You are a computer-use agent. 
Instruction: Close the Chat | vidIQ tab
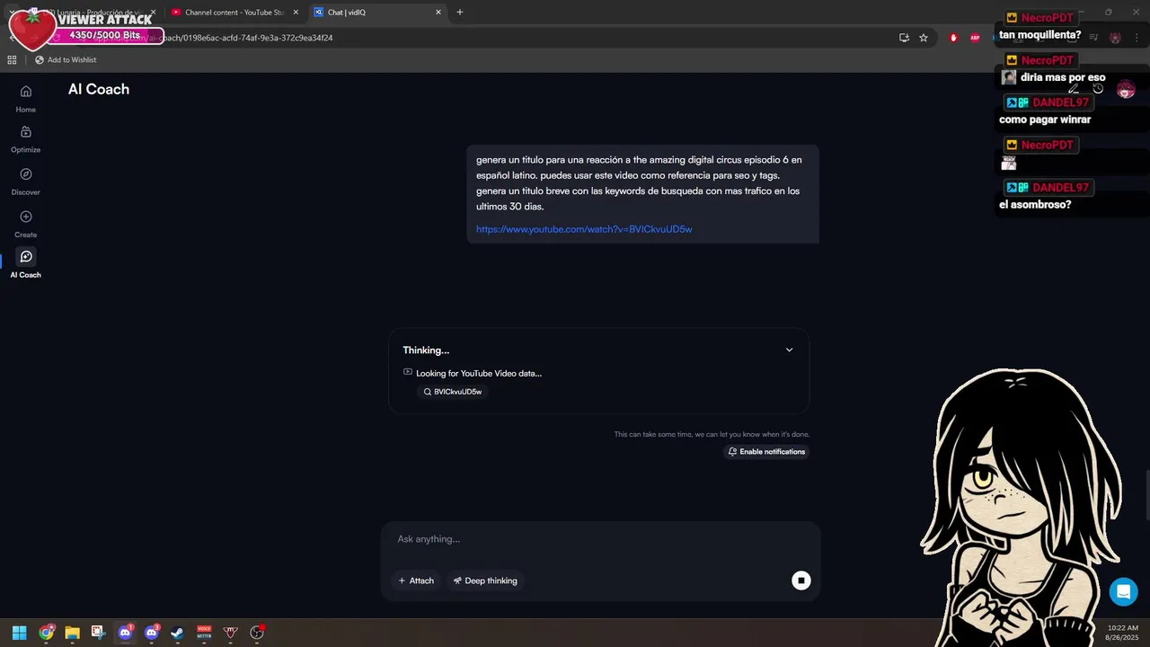point(438,13)
